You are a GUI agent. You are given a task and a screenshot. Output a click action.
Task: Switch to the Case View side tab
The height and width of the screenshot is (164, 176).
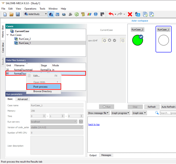pyautogui.click(x=3, y=47)
